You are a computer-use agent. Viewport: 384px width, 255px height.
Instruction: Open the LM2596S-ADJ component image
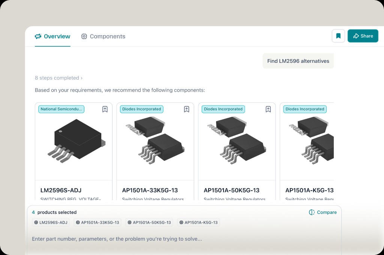pos(76,141)
